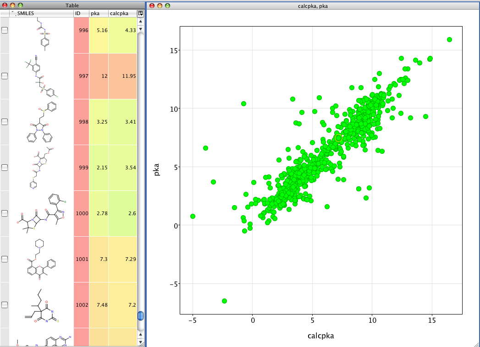Sort by the ID column header
Viewport: 480px width, 347px height.
pyautogui.click(x=82, y=13)
